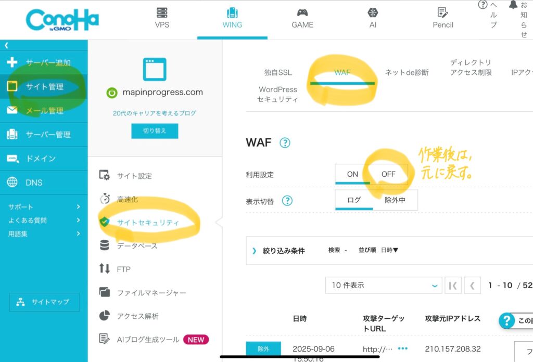Click the サイトセキュリティ shield icon
This screenshot has width=533, height=362.
tap(104, 222)
